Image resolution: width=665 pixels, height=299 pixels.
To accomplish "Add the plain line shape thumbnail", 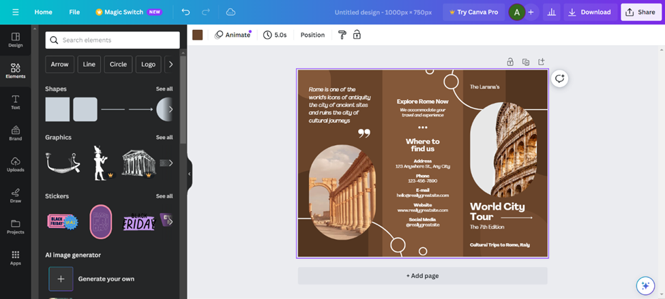I will click(113, 109).
